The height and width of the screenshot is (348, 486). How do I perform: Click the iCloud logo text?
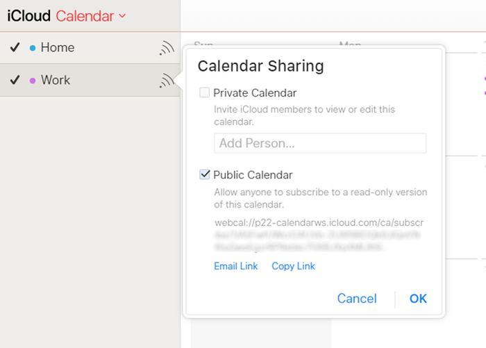pos(29,16)
